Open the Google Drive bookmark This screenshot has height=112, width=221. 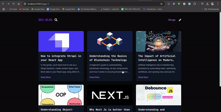pos(38,9)
